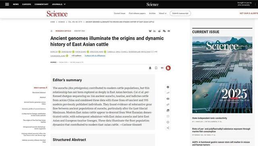Image resolution: width=258 pixels, height=146 pixels.
Task: Open the Archive nav link
Action: (152, 13)
